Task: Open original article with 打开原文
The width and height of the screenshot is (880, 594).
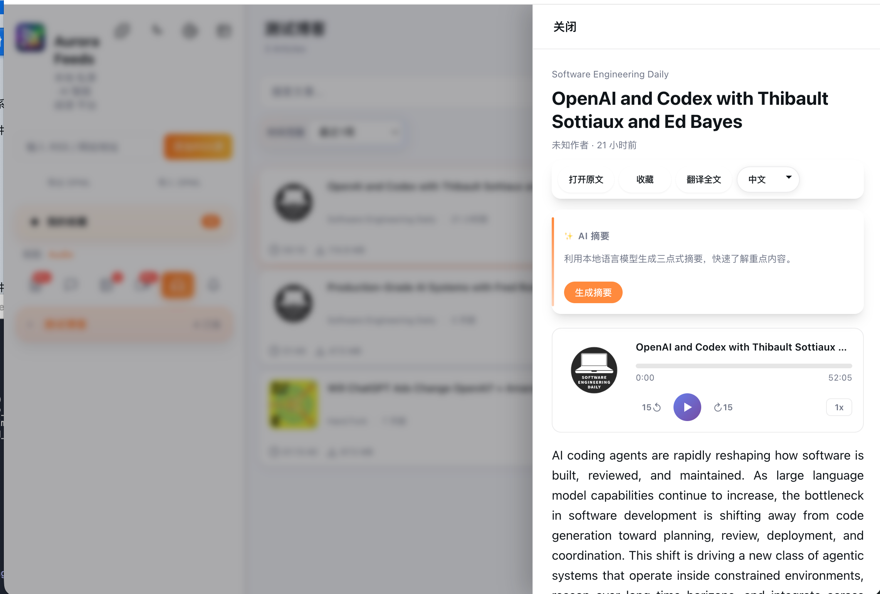Action: coord(586,180)
